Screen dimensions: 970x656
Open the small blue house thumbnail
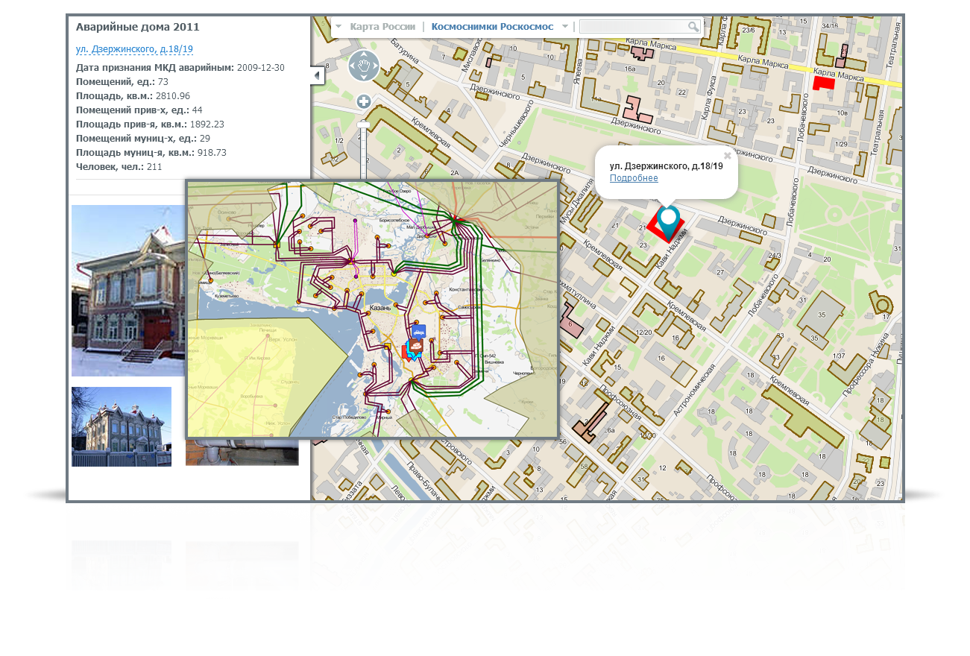click(x=122, y=426)
